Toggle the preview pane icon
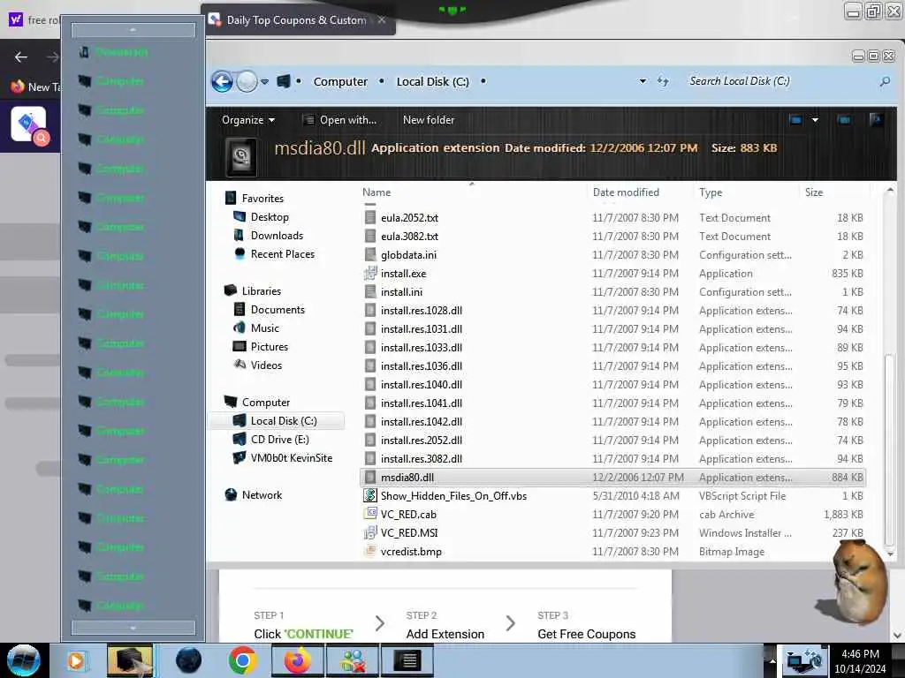Screen dimensions: 905x678 [x=844, y=120]
